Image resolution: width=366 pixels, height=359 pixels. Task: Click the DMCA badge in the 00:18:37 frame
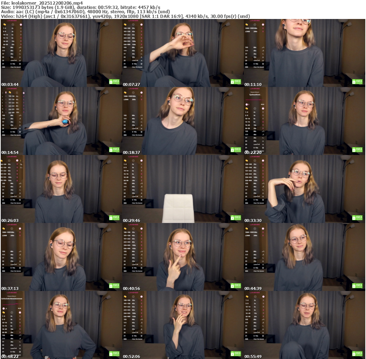coord(236,150)
